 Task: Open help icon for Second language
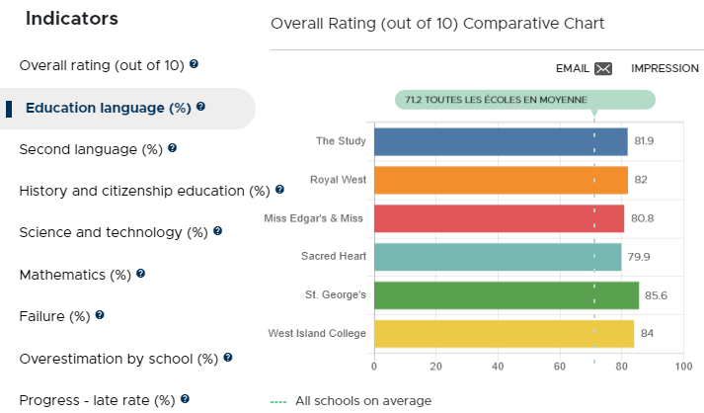pos(172,148)
